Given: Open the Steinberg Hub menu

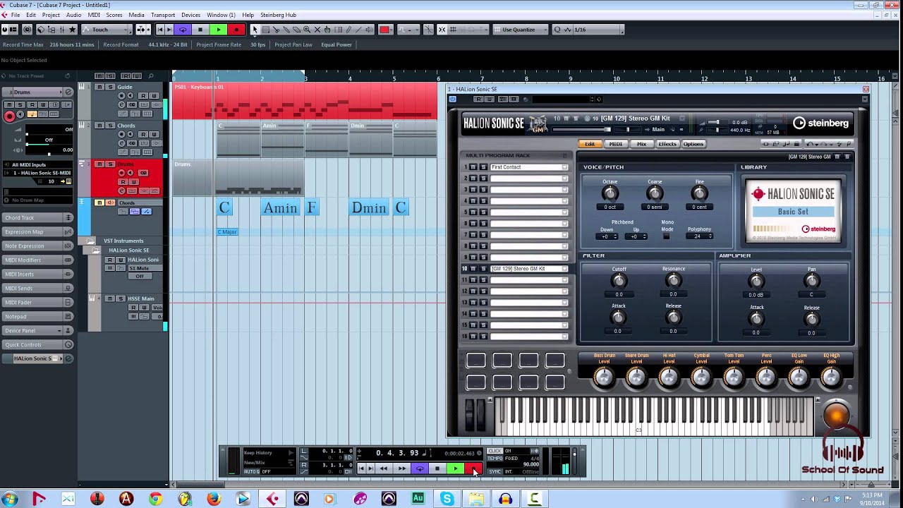Looking at the screenshot, I should pyautogui.click(x=278, y=15).
